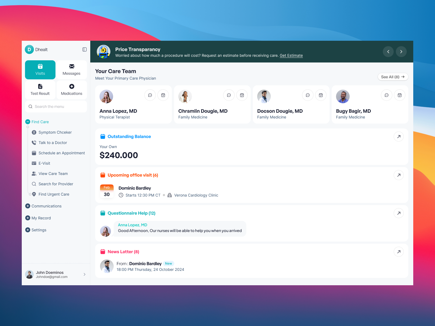The width and height of the screenshot is (435, 326).
Task: Open News Latter details arrow
Action: click(399, 252)
